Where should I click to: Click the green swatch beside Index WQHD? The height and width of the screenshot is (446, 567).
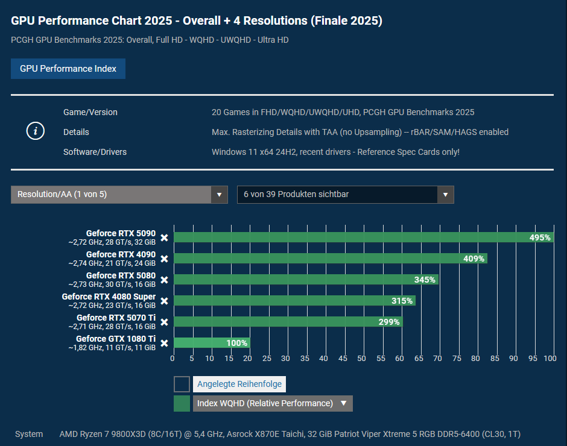click(182, 403)
